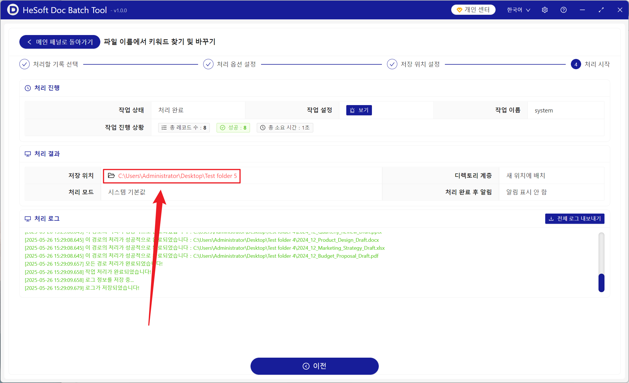Select the 처리 옵션 설정 step label
The image size is (629, 383).
click(x=236, y=64)
